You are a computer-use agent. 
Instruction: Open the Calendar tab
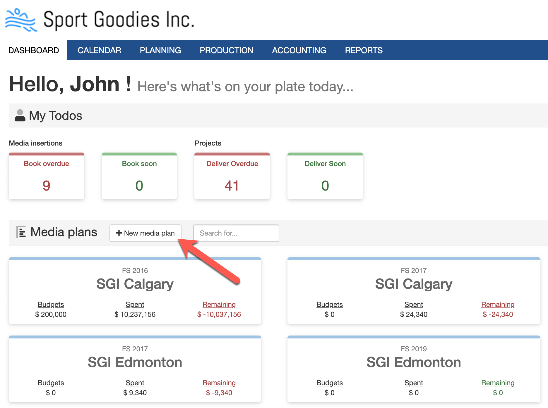99,50
